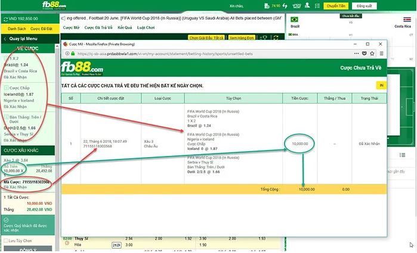Click the Tùy Chọn column header
The width and height of the screenshot is (417, 253).
pos(233,98)
